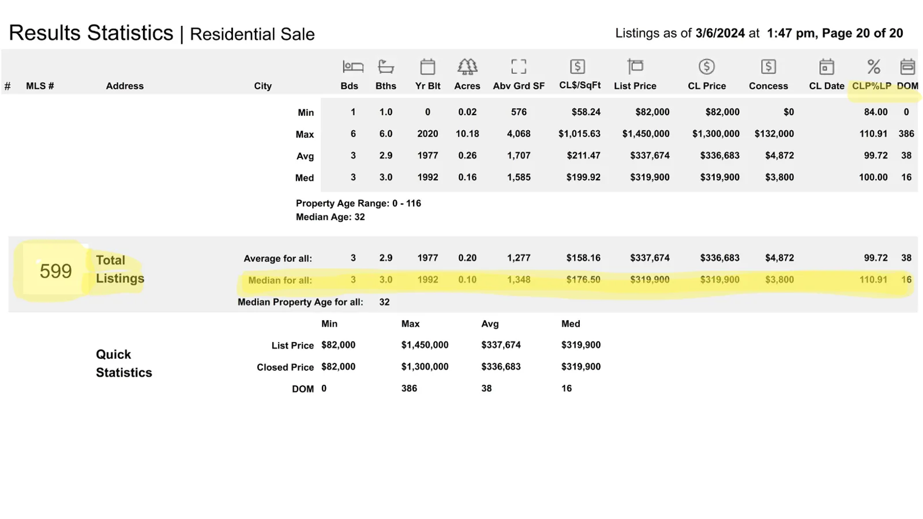This screenshot has width=923, height=519.
Task: Click the Median Age: 32 text
Action: (x=331, y=217)
